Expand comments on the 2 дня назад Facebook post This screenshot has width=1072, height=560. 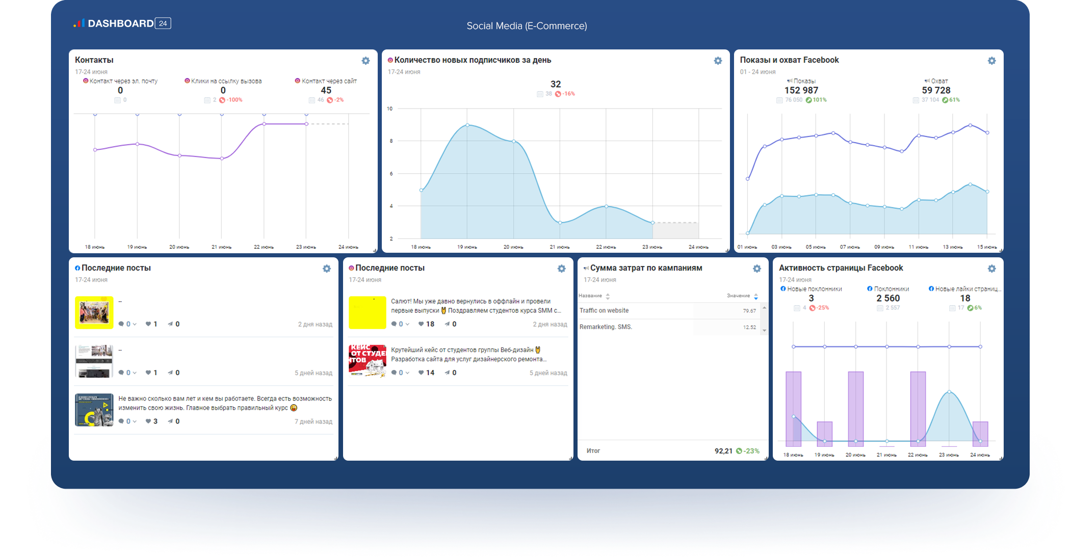135,324
